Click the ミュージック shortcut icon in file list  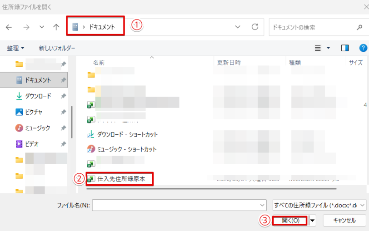pos(91,149)
